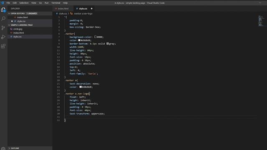Viewport: 267px width, 150px height.
Task: Click unsaved dot beside style.css in Open Editors
Action: pos(12,21)
